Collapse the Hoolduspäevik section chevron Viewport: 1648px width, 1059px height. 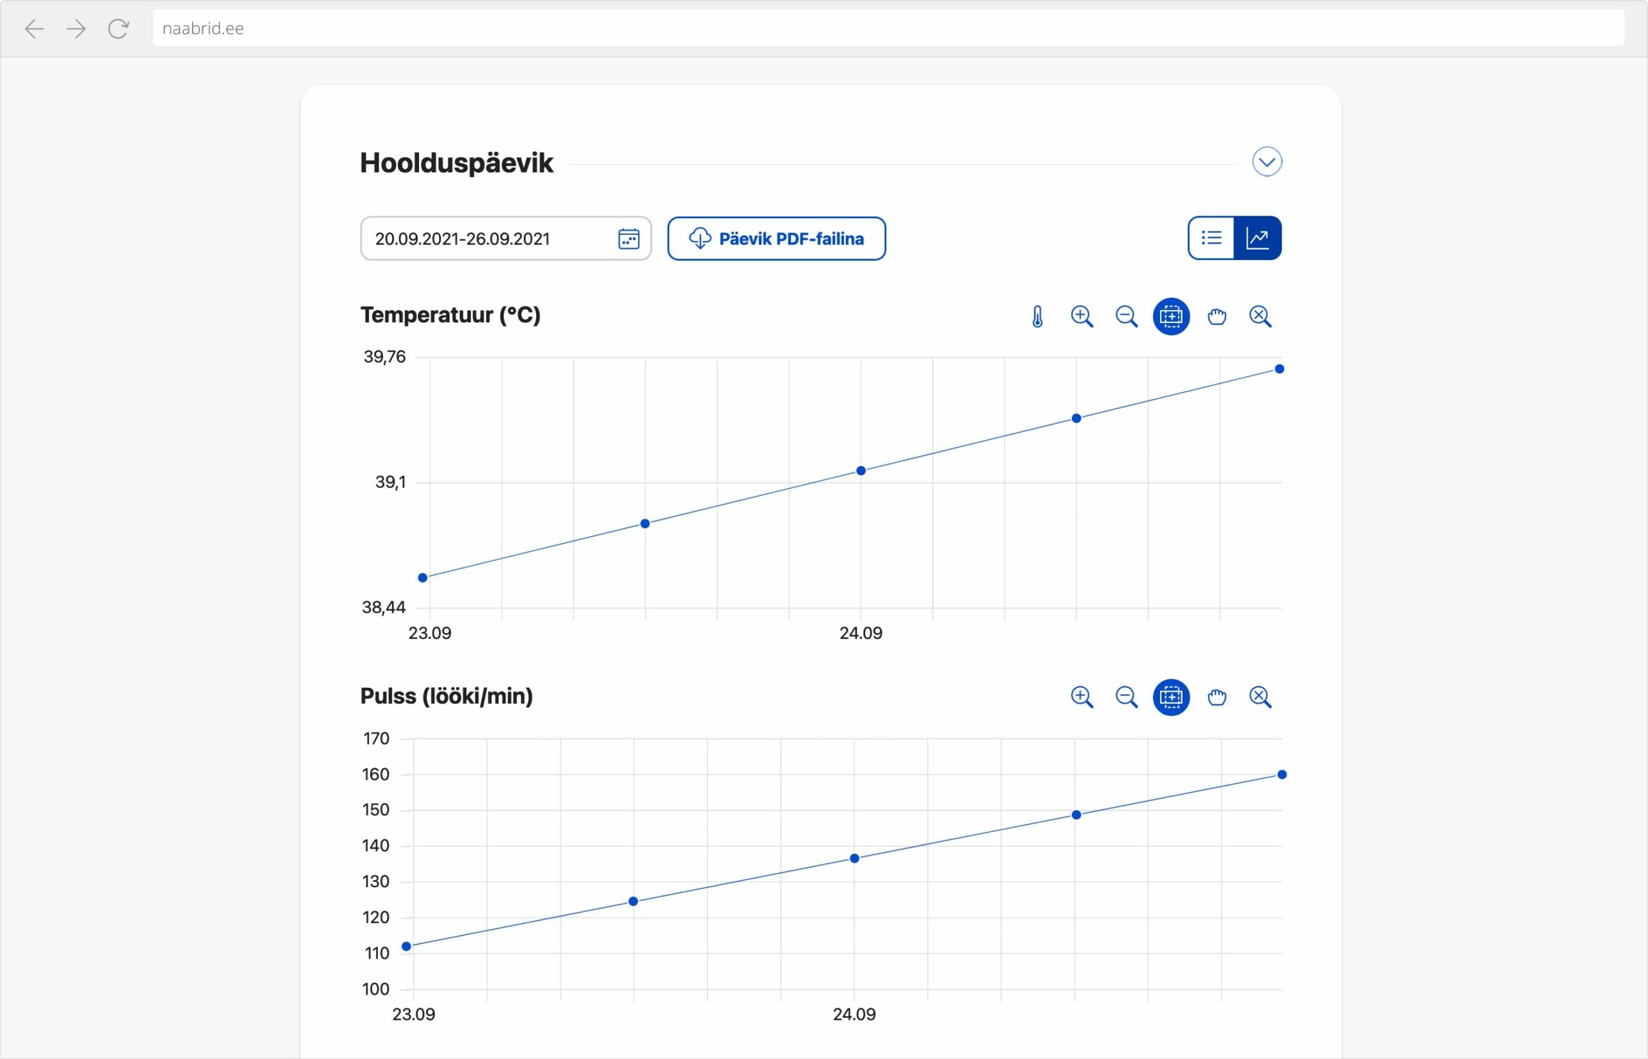point(1267,161)
